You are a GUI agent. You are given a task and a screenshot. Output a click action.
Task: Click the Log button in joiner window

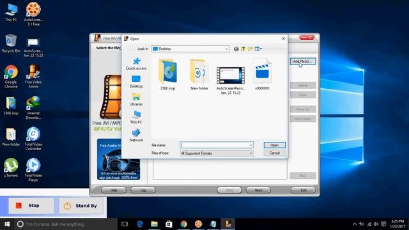(143, 190)
